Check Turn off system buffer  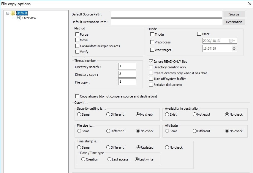tap(151, 79)
